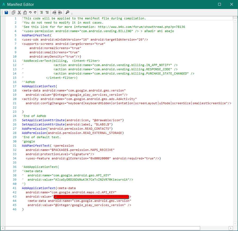Click the Copy icon

tap(14, 12)
